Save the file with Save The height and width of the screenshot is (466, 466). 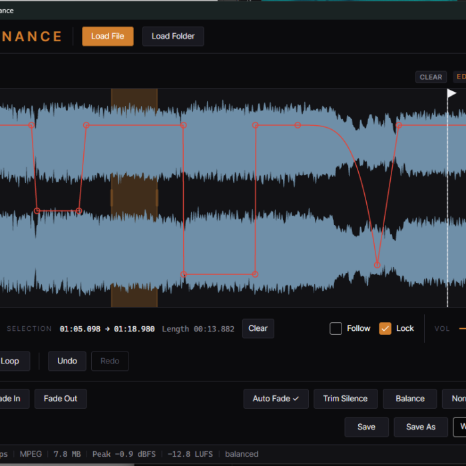366,427
